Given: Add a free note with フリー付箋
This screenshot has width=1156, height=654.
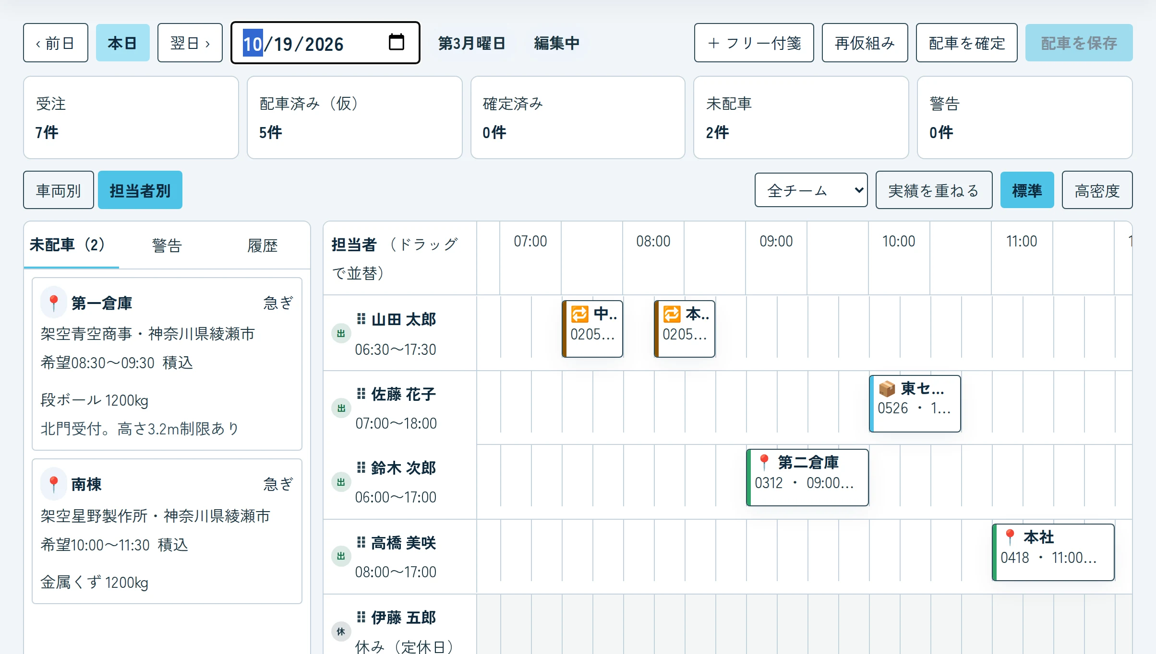Looking at the screenshot, I should [x=754, y=43].
